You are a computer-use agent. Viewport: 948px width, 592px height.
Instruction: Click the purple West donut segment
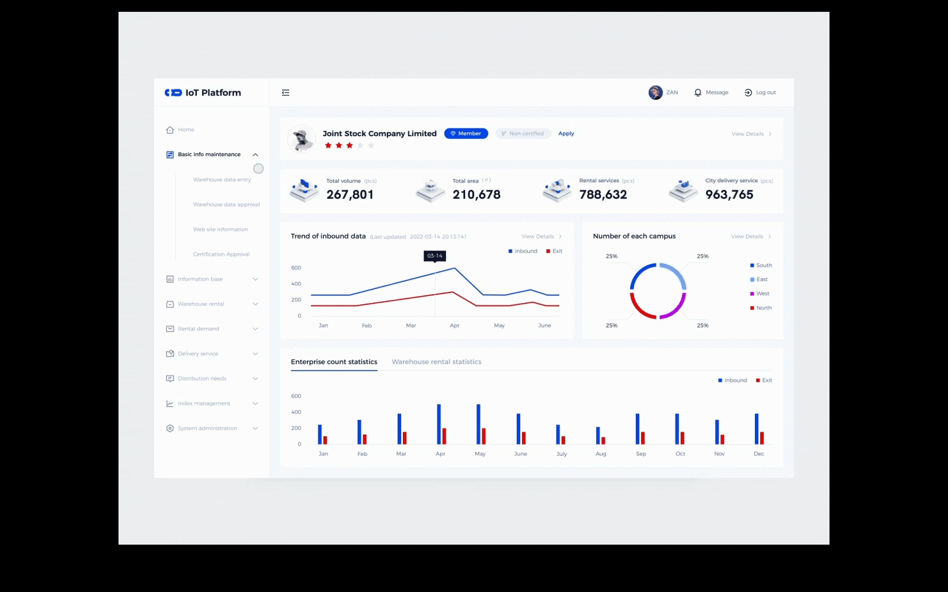coord(677,310)
